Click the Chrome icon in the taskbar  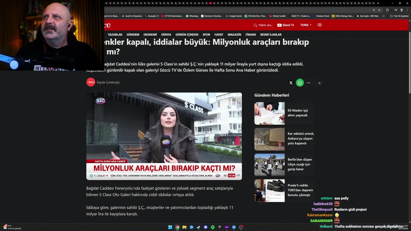click(177, 227)
